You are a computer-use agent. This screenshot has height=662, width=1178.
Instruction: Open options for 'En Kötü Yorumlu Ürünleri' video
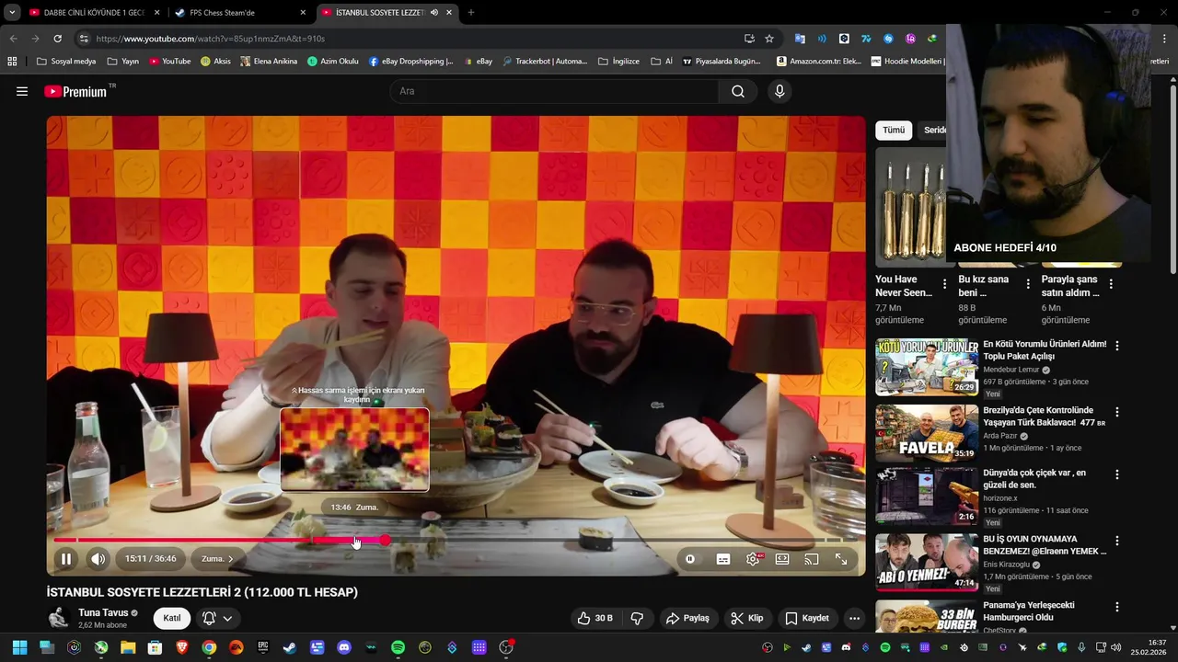pos(1117,346)
